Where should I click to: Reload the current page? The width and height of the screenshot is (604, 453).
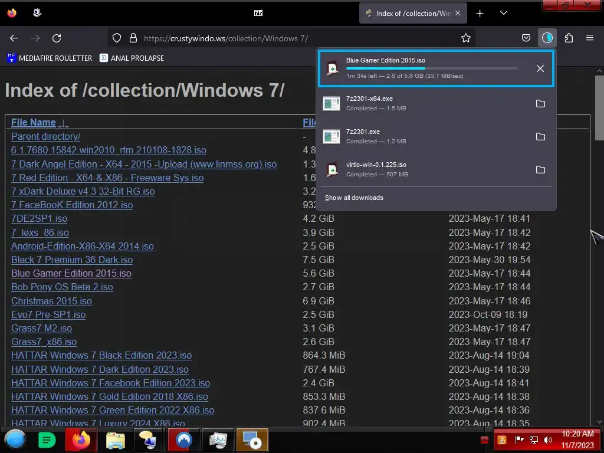pyautogui.click(x=57, y=38)
